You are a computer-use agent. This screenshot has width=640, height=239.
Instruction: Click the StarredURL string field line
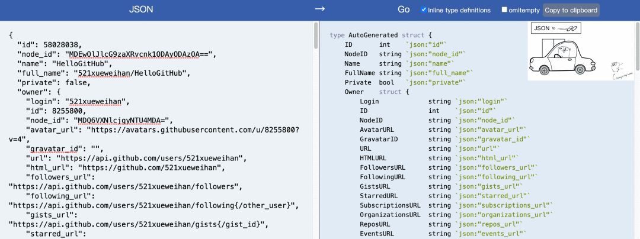coord(445,196)
